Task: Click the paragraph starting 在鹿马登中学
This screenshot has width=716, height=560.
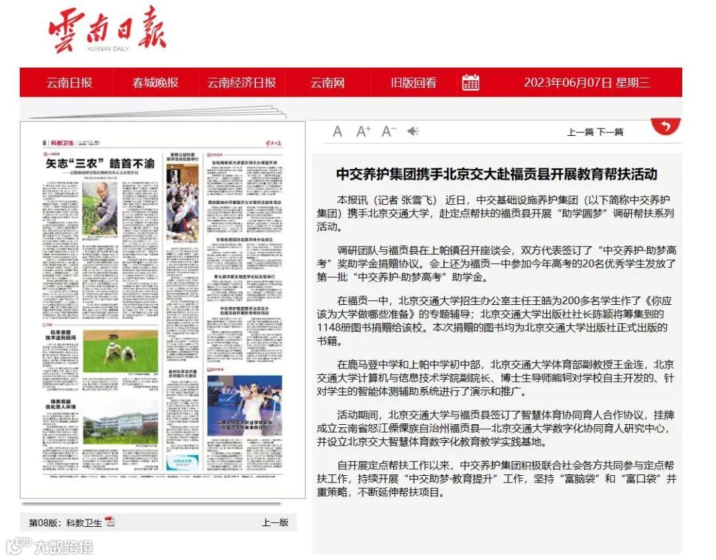Action: 495,378
